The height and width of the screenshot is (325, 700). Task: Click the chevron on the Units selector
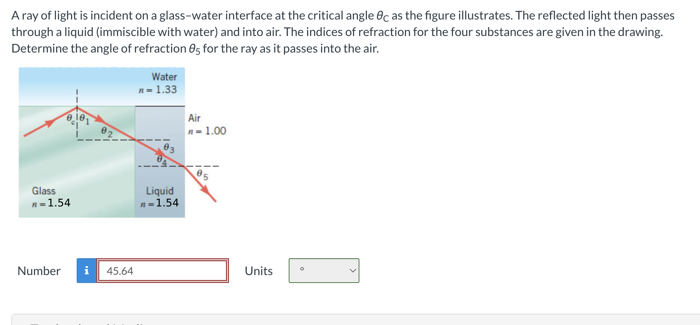click(352, 271)
